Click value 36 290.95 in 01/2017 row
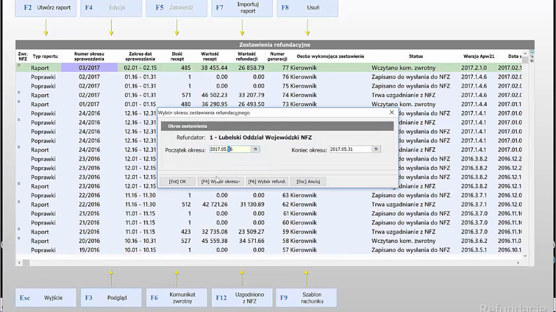This screenshot has height=312, width=556. coord(214,104)
